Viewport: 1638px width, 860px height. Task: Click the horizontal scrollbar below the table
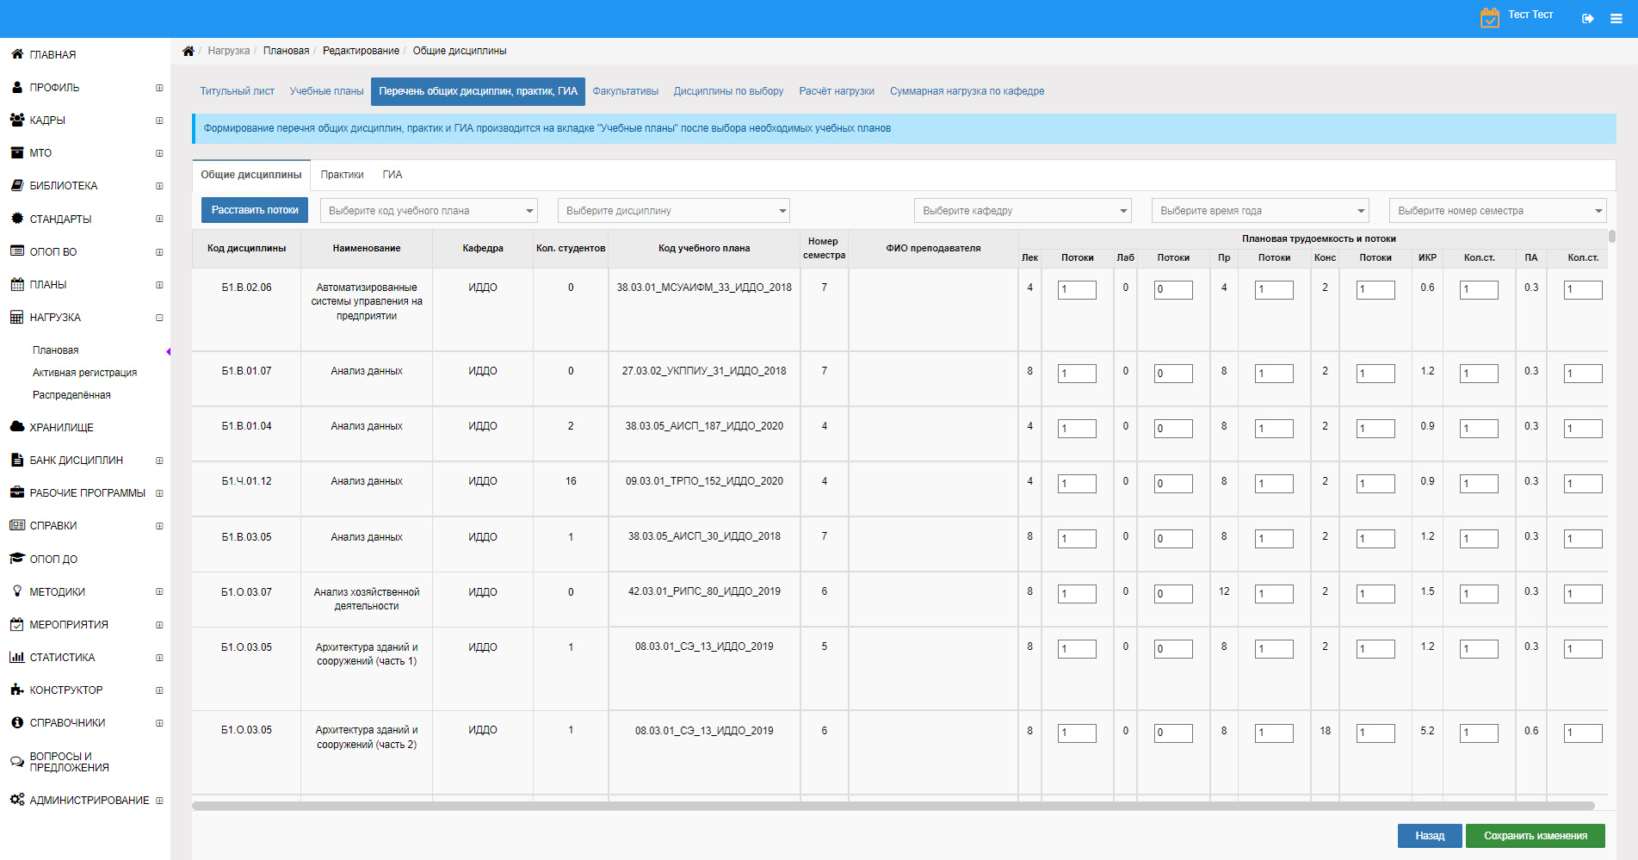[893, 806]
